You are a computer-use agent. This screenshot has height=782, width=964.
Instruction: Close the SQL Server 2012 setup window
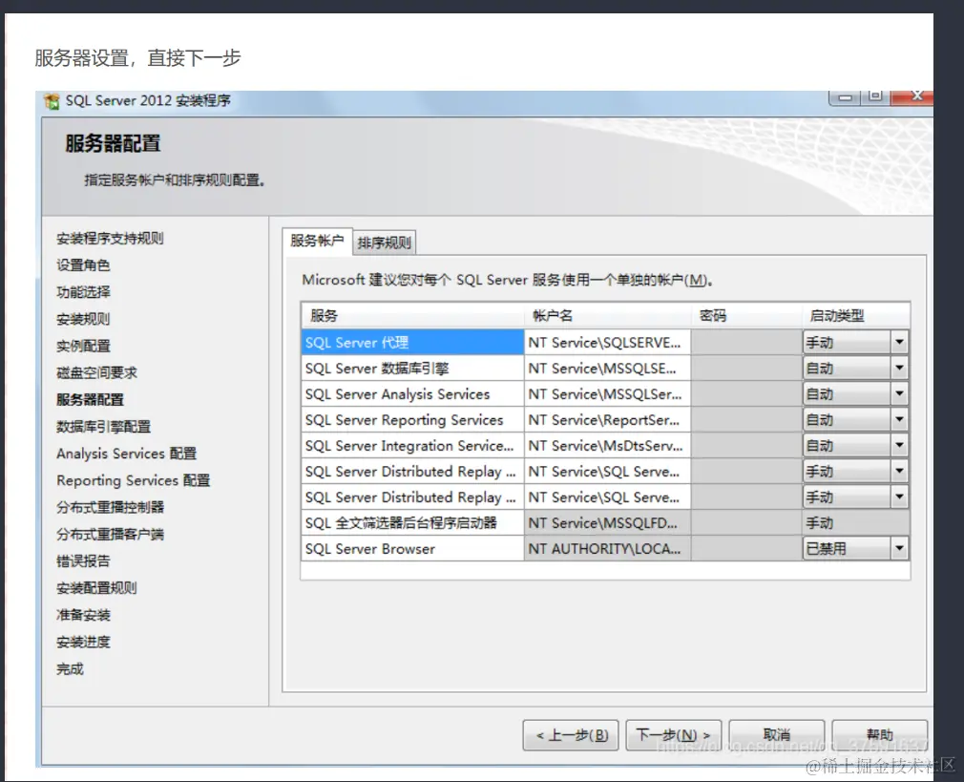click(914, 96)
